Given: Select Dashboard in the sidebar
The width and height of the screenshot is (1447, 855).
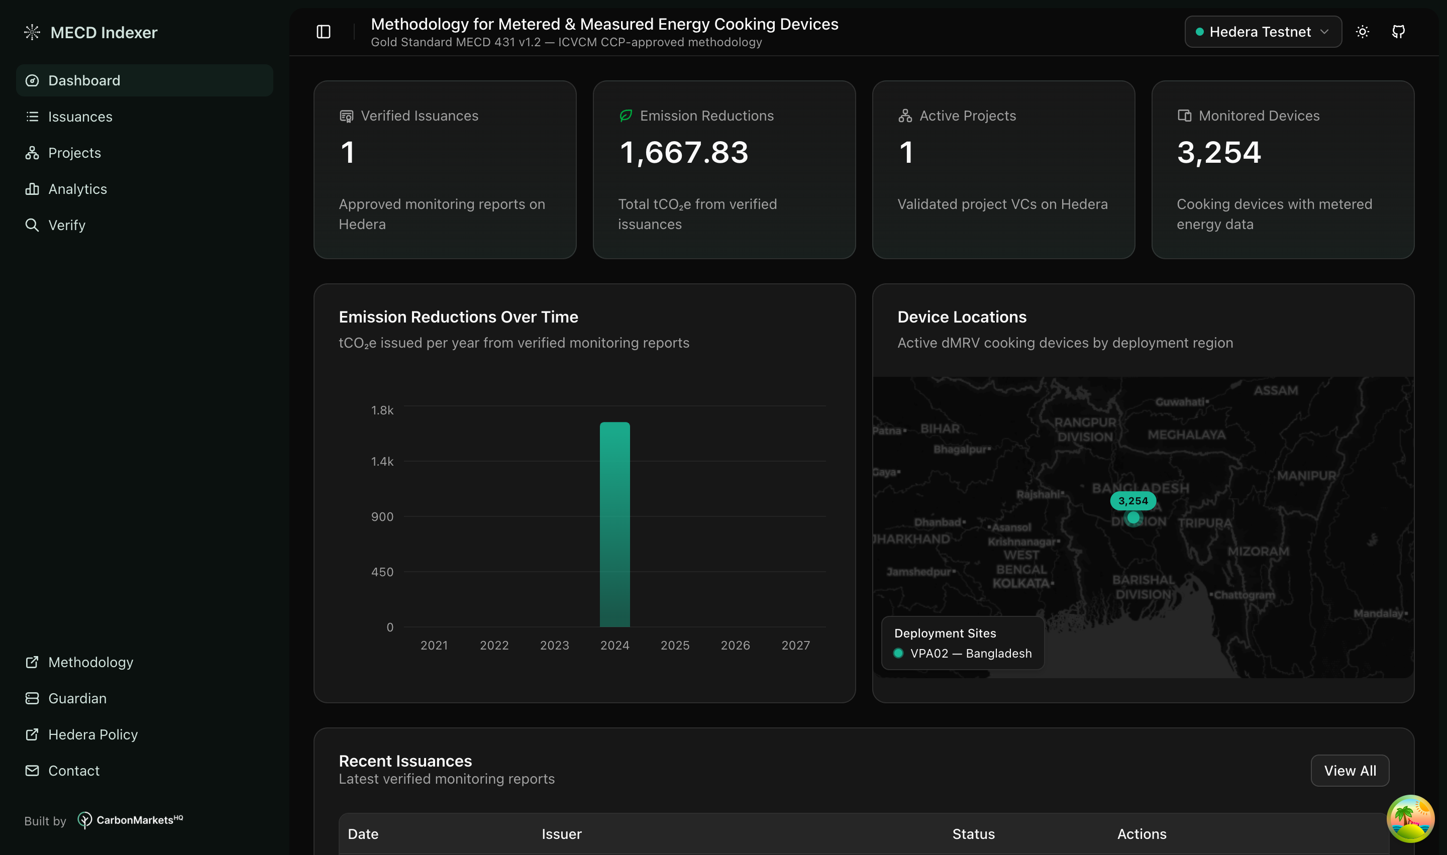Looking at the screenshot, I should coord(84,80).
